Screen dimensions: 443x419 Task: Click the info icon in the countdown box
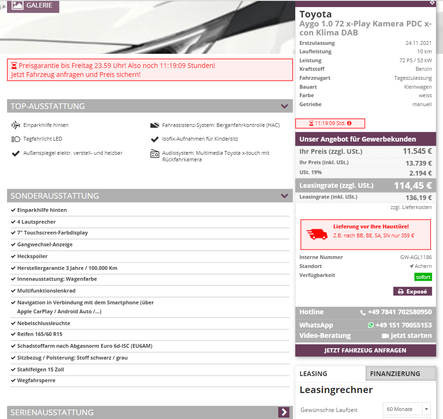click(349, 123)
